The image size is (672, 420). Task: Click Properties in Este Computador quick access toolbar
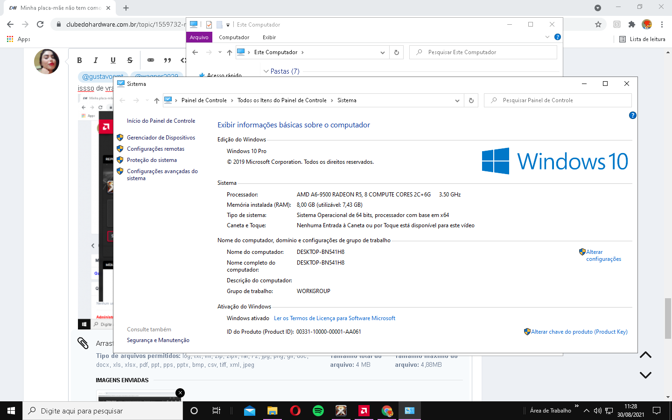point(209,25)
